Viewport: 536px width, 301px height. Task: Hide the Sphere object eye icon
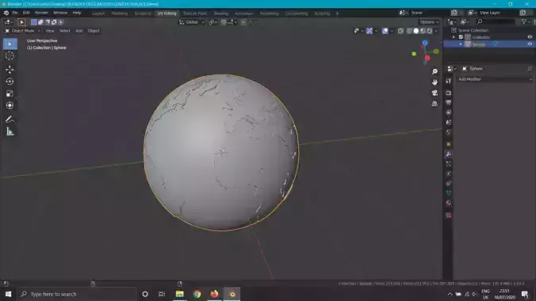point(530,44)
